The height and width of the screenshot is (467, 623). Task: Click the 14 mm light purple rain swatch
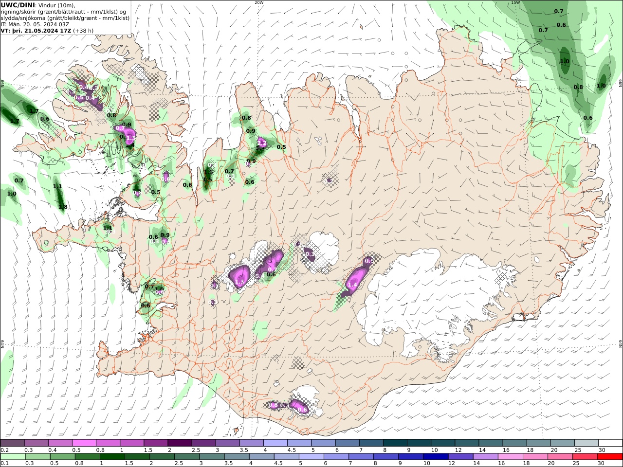485,456
